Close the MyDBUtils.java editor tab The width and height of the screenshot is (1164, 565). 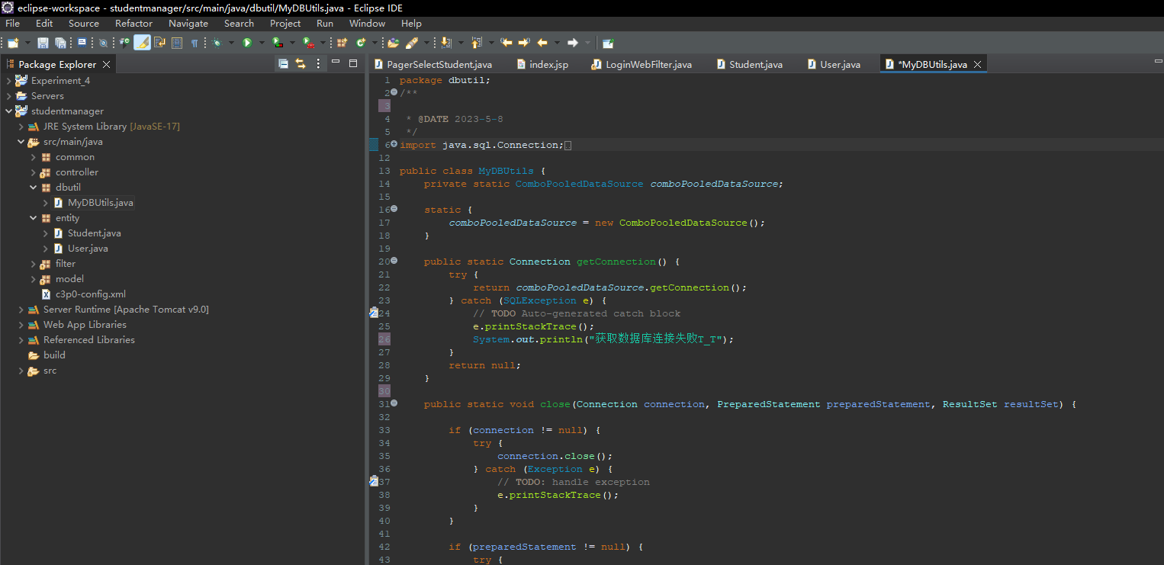[x=977, y=65]
